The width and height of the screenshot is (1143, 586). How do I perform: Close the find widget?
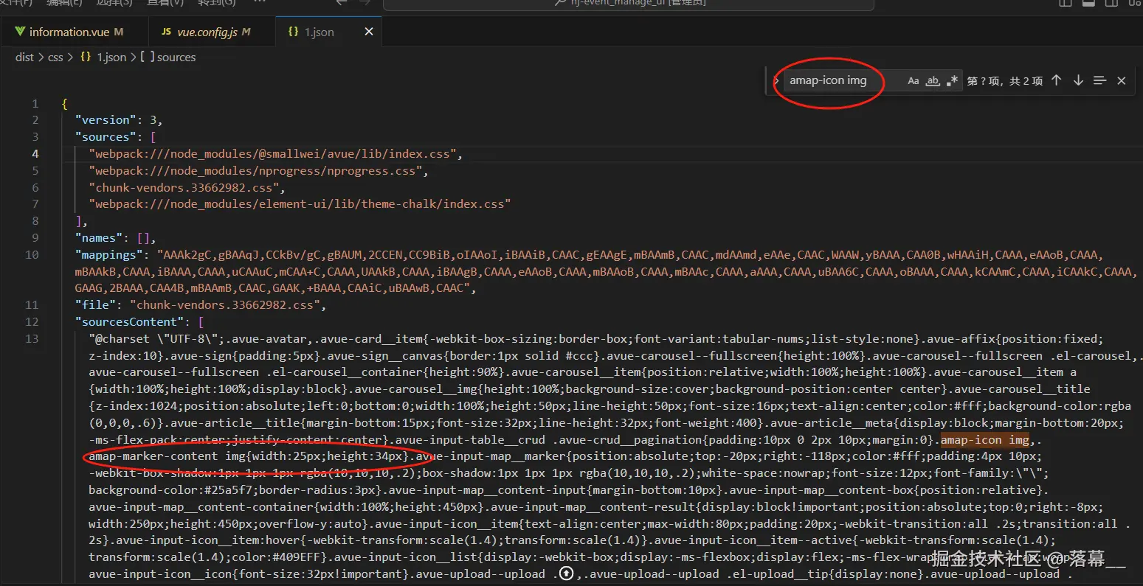[1122, 80]
